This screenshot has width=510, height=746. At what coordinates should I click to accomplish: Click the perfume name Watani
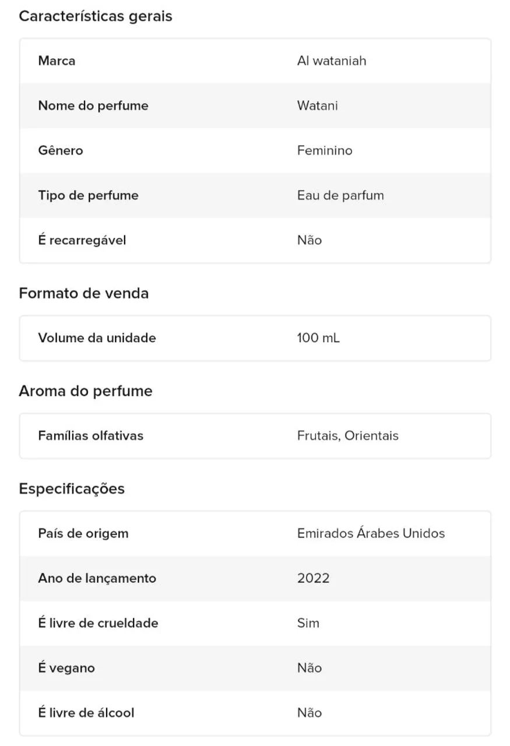[x=317, y=105]
